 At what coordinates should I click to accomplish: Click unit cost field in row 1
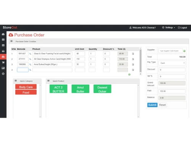click(80, 54)
